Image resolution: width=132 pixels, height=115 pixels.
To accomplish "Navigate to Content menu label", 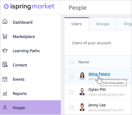I will 20,65.
